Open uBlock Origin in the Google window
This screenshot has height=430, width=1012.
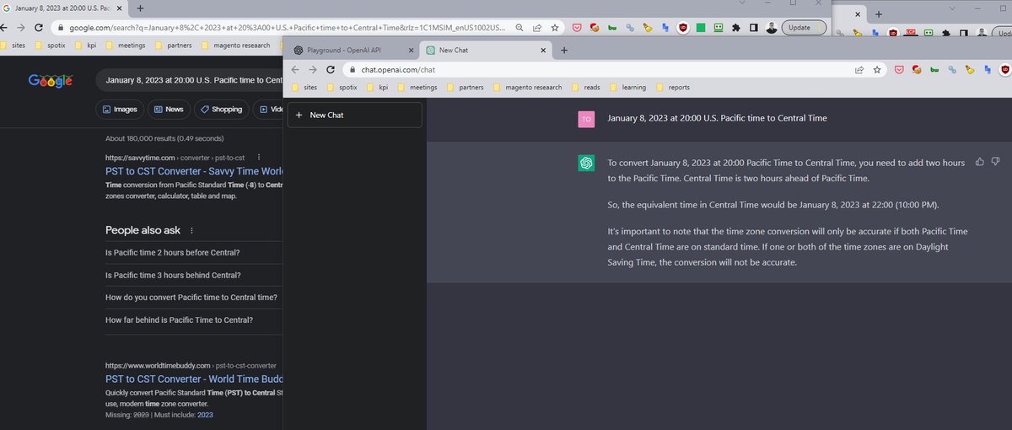tap(682, 28)
